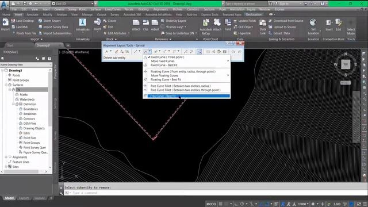Click the LandXML import option
This screenshot has width=368, height=207.
point(20,27)
